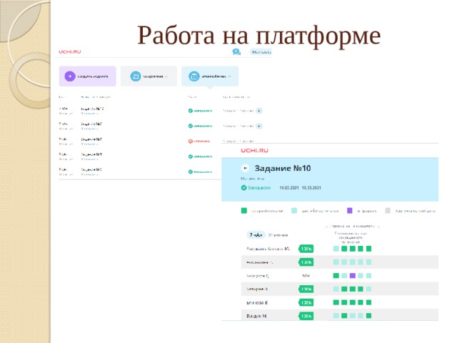Open the first task title in list
457x343 pixels.
click(x=92, y=109)
